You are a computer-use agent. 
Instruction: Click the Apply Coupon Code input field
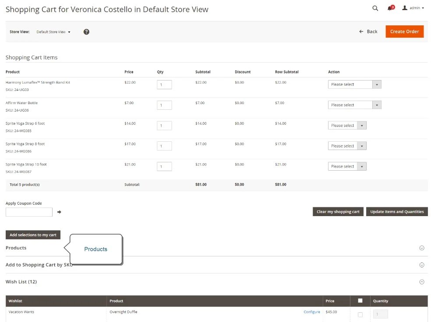click(x=29, y=212)
